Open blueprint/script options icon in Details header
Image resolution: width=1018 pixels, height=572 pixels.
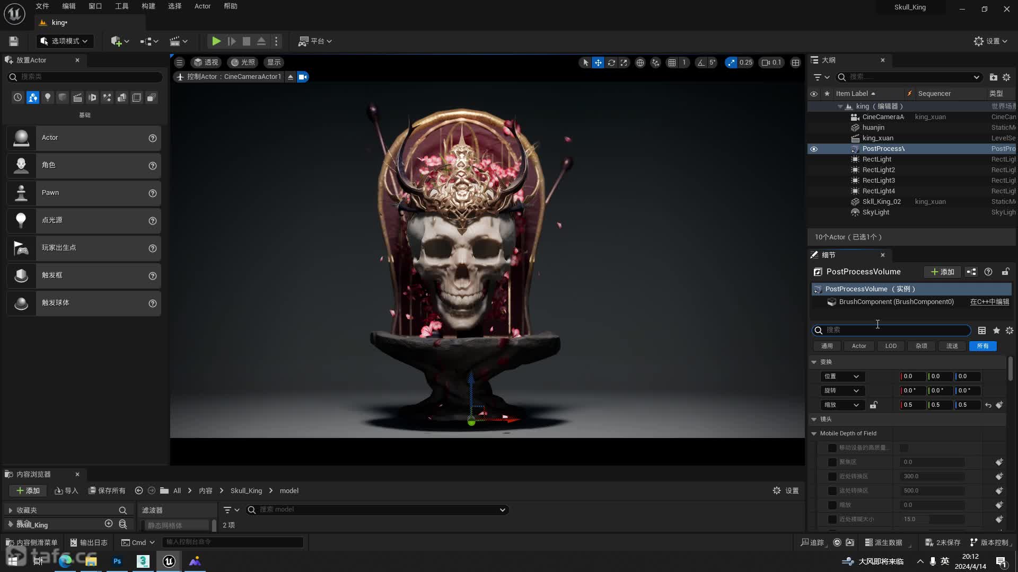click(x=971, y=272)
